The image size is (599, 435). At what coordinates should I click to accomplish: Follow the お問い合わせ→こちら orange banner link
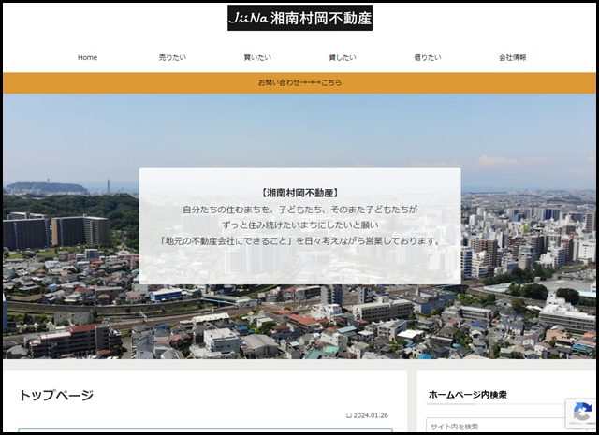[x=299, y=82]
